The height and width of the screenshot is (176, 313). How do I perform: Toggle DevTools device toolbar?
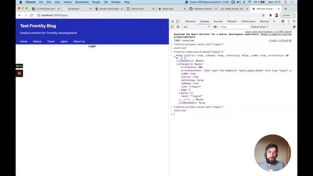pos(178,22)
